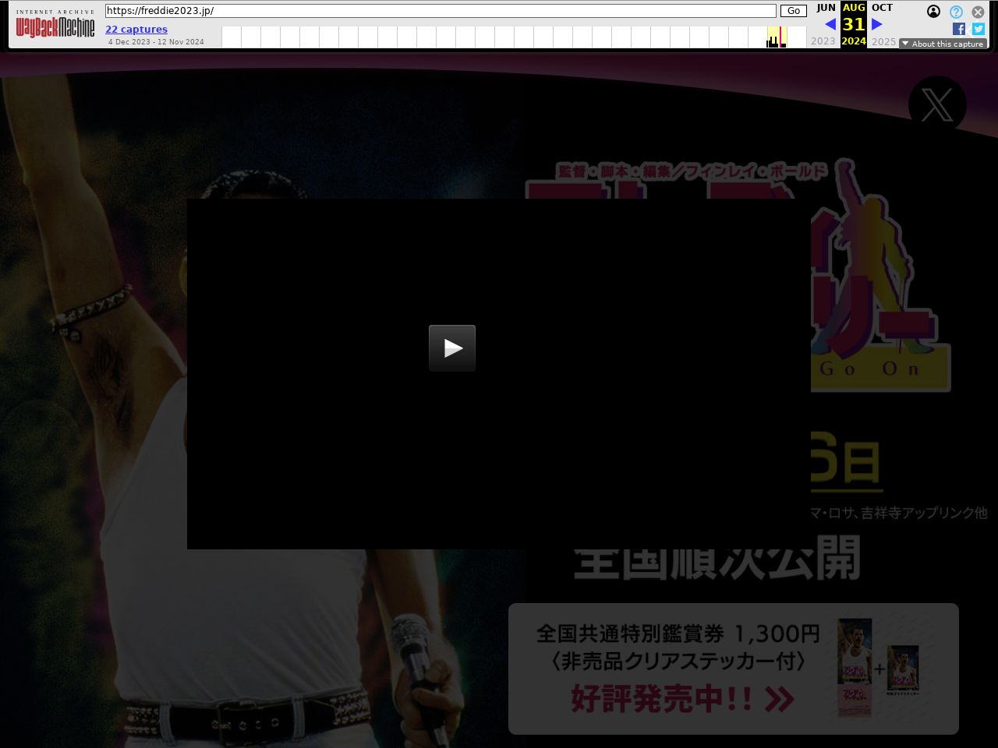Select year 2025 in timeline
This screenshot has height=748, width=998.
tap(883, 41)
